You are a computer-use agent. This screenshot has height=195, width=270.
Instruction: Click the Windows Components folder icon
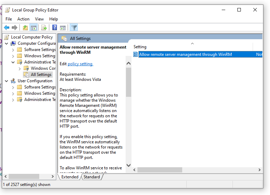[x=26, y=68]
